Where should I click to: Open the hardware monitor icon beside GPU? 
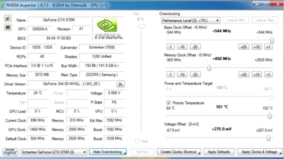[8, 27]
